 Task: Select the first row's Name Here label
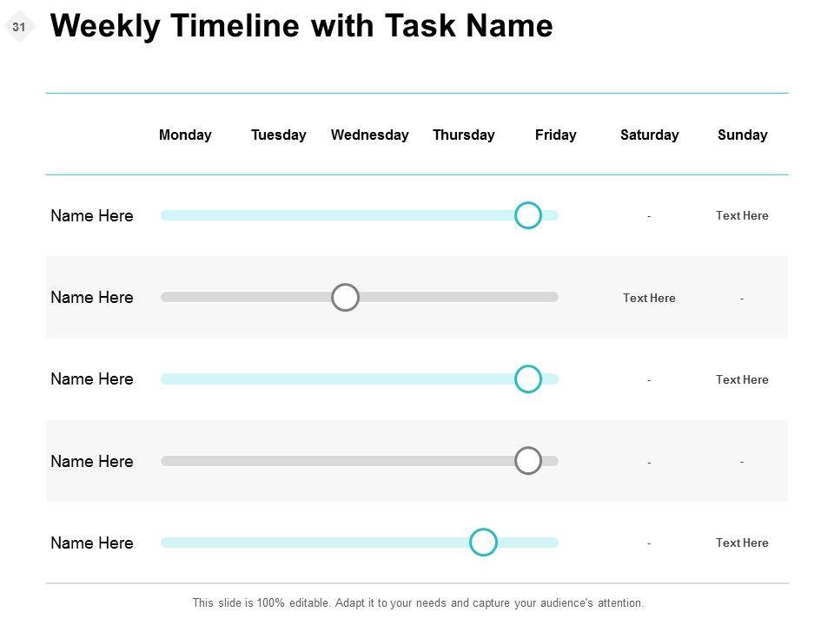click(92, 216)
